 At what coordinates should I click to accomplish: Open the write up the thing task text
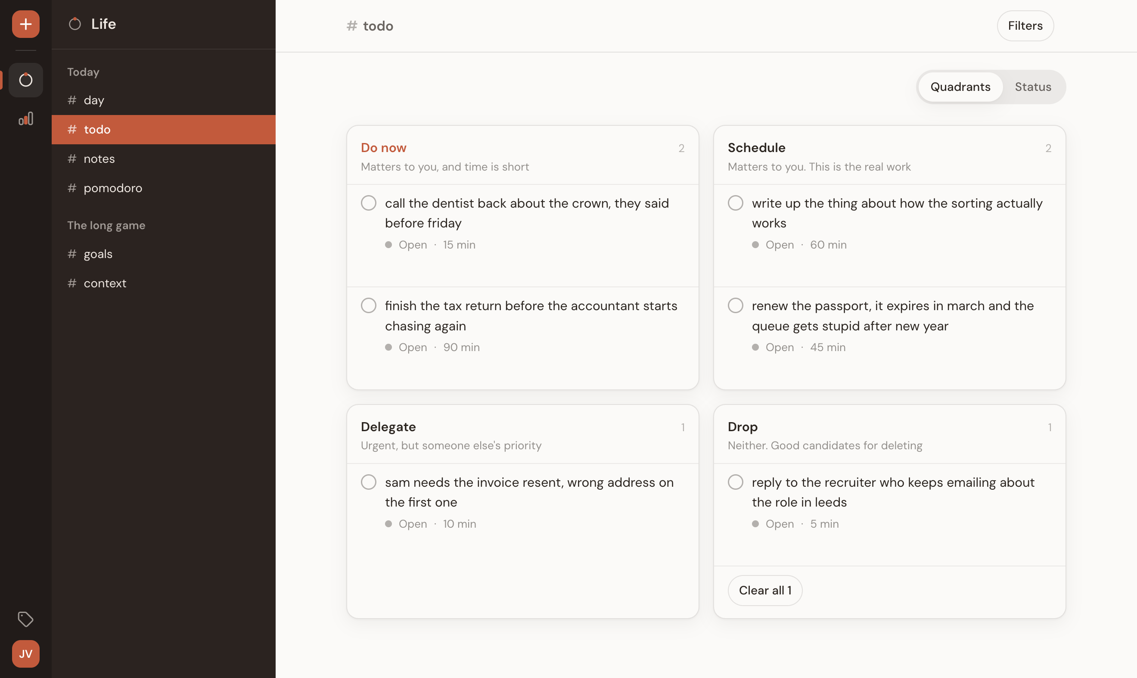tap(897, 213)
